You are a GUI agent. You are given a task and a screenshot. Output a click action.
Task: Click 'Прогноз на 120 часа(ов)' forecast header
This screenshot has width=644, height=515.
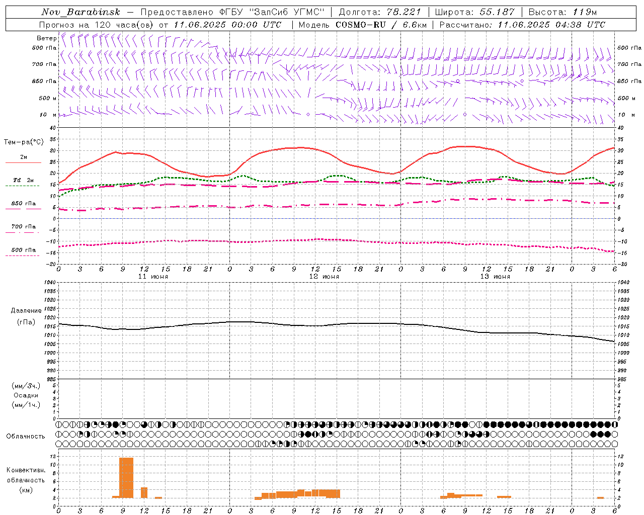97,25
